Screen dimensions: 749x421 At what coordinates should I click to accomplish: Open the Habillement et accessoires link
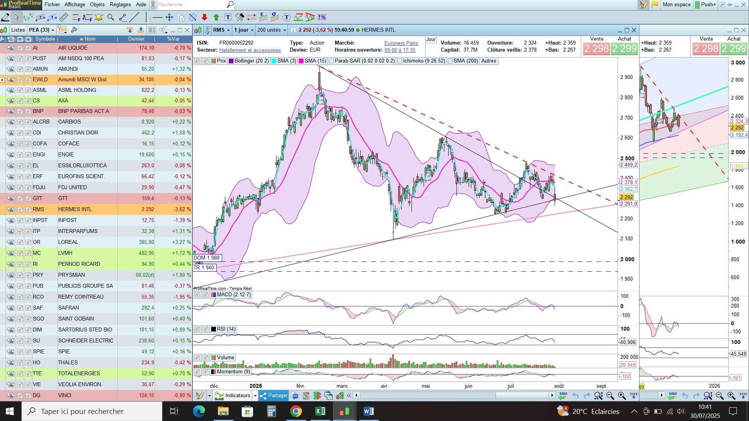click(x=250, y=50)
